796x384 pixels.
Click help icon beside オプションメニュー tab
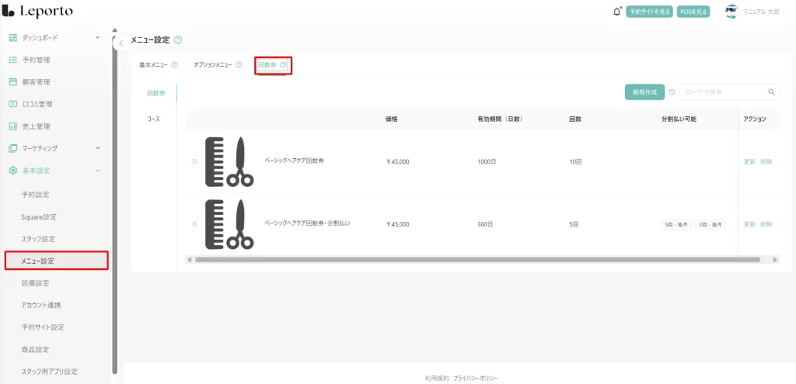pos(239,65)
